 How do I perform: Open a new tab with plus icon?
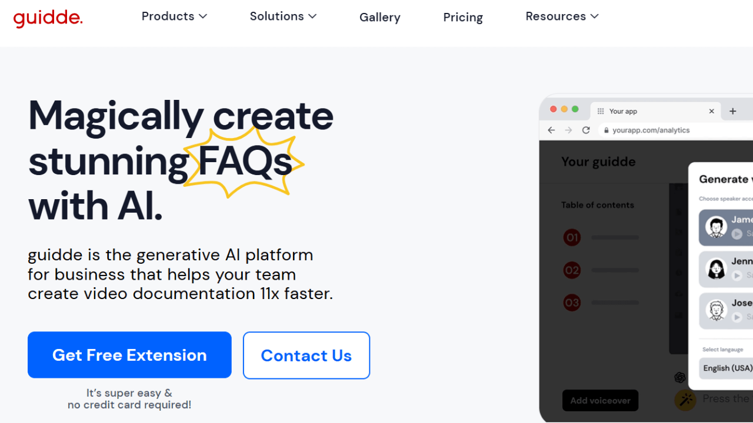point(732,111)
